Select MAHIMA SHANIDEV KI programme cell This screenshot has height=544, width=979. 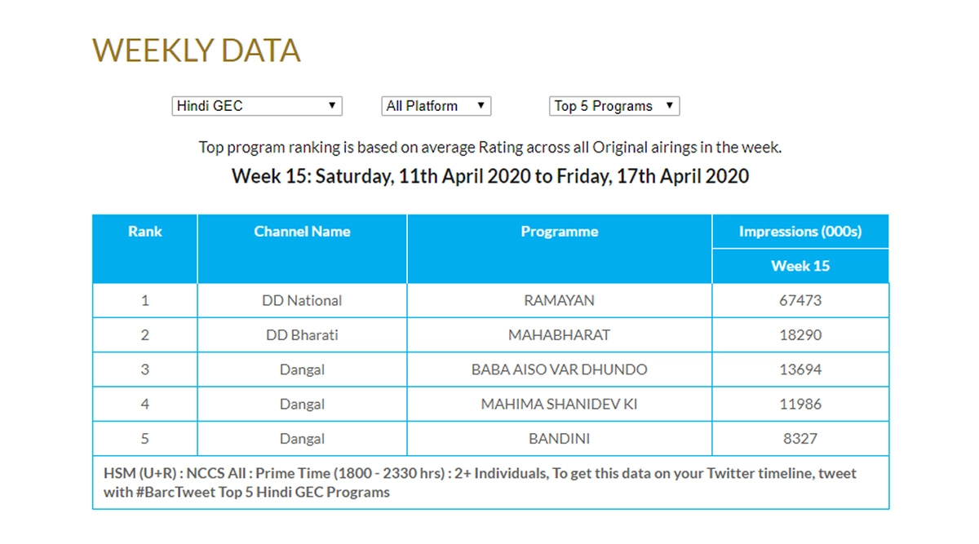560,404
